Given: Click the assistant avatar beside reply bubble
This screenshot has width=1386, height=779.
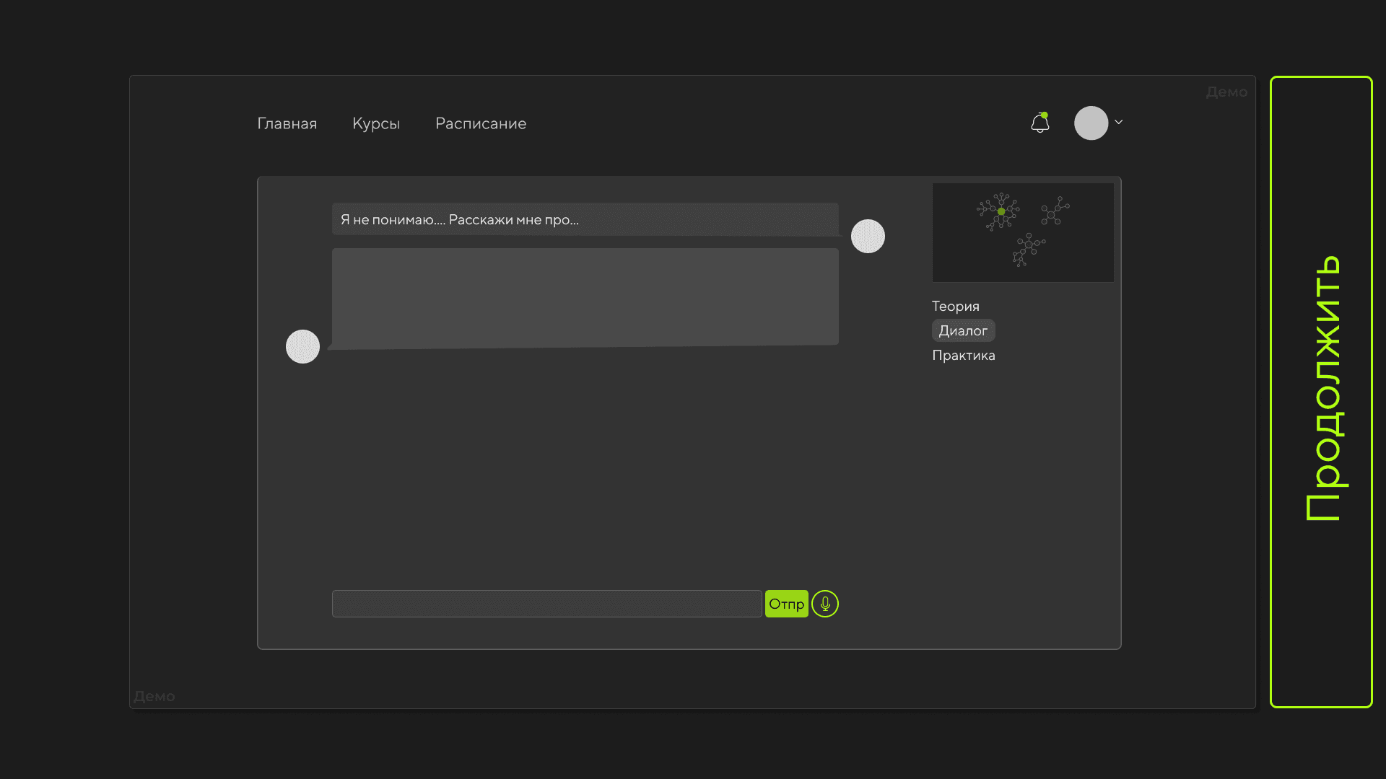Looking at the screenshot, I should pos(302,346).
